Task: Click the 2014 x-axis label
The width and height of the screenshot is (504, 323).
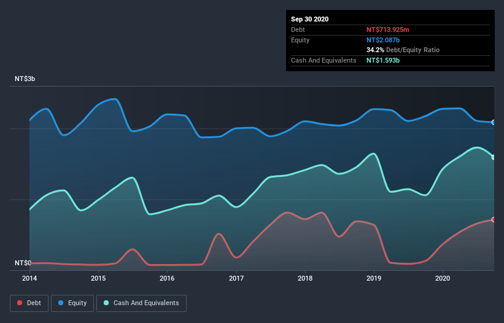Action: tap(29, 278)
